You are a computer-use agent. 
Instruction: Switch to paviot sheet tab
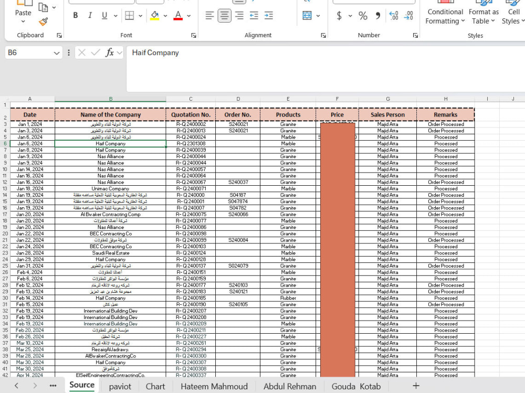pyautogui.click(x=120, y=386)
